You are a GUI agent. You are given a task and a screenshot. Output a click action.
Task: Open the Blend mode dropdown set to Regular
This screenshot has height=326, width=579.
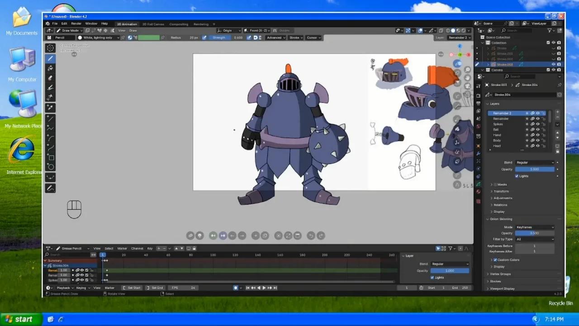535,162
